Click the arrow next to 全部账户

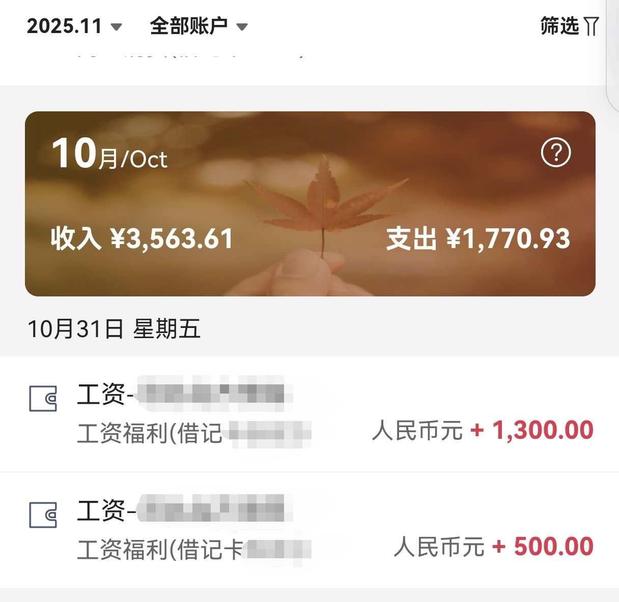pyautogui.click(x=242, y=27)
